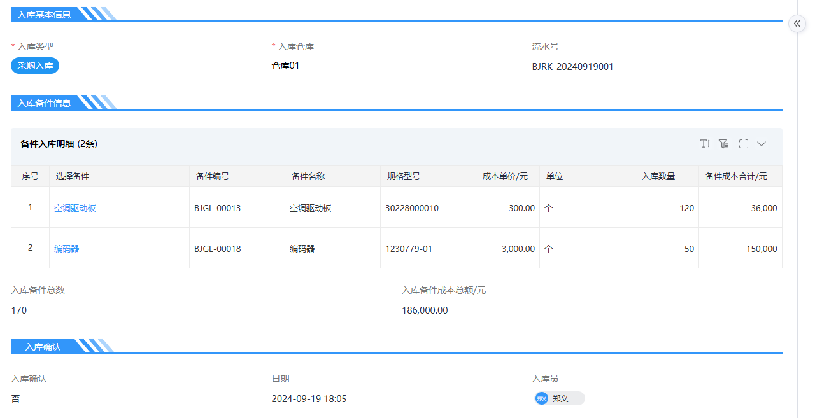815x418 pixels.
Task: Expand the detail table to fullscreen
Action: click(x=743, y=144)
